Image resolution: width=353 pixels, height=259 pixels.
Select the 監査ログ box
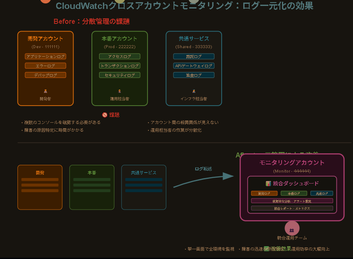point(194,75)
